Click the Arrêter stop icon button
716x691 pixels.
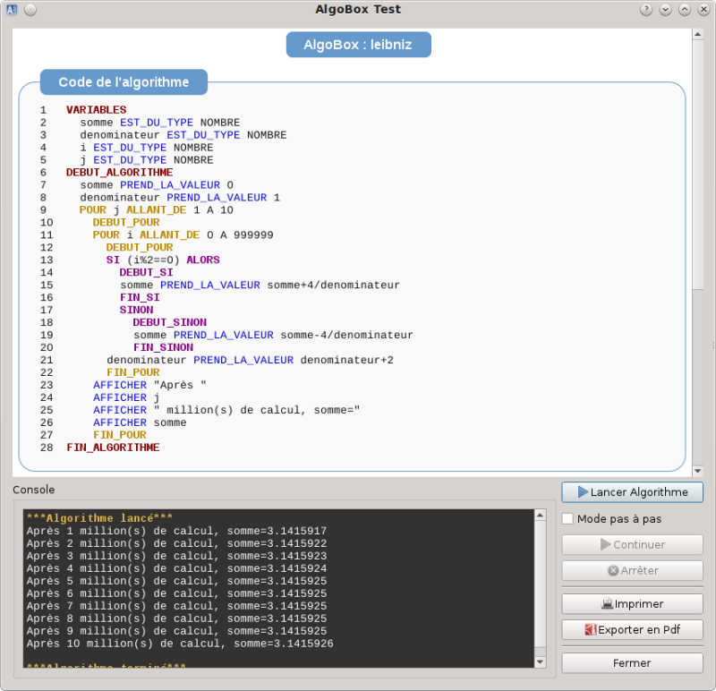click(632, 570)
